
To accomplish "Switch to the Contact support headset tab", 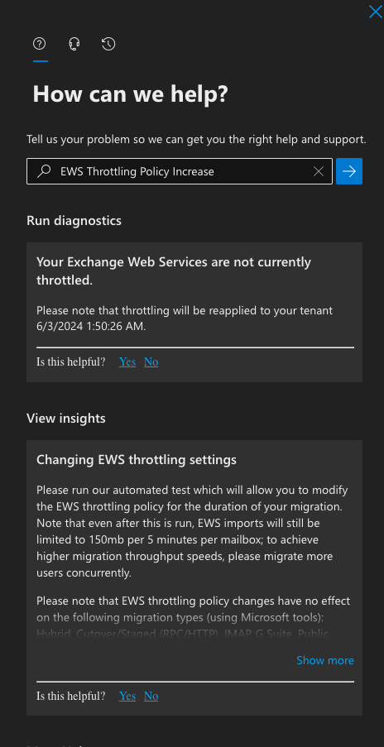I will (x=74, y=44).
